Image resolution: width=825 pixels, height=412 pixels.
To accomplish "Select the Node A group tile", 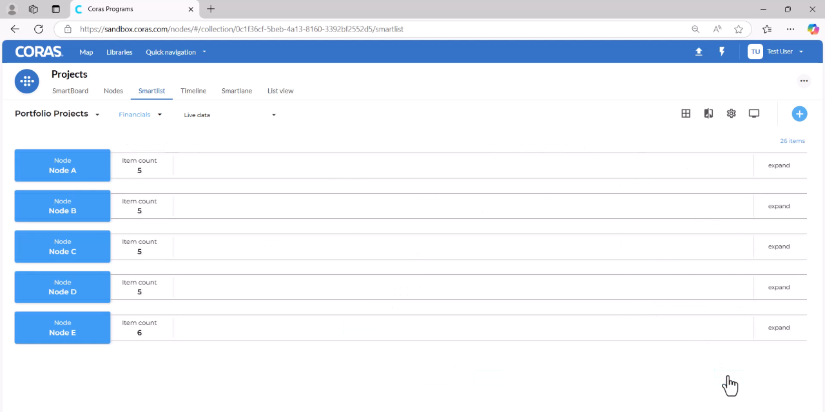I will [63, 165].
